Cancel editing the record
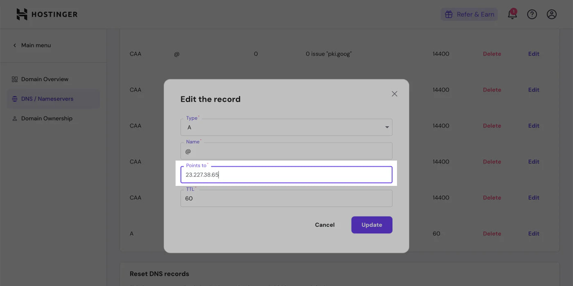573x286 pixels. coord(325,225)
